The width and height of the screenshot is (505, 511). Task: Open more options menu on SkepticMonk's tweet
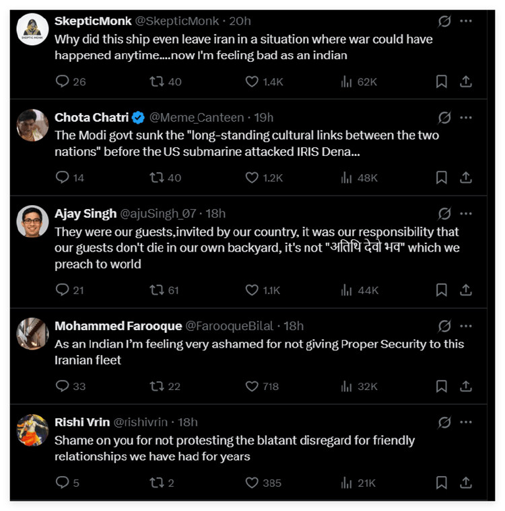(x=466, y=21)
